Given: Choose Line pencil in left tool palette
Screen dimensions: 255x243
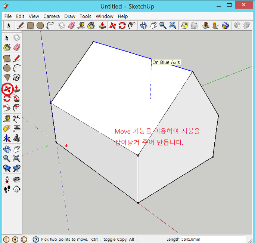Looking at the screenshot, I should point(16,59).
